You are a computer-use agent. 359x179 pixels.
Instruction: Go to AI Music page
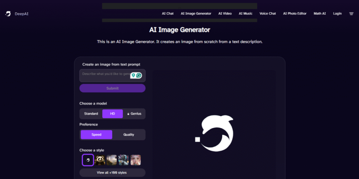pyautogui.click(x=246, y=14)
